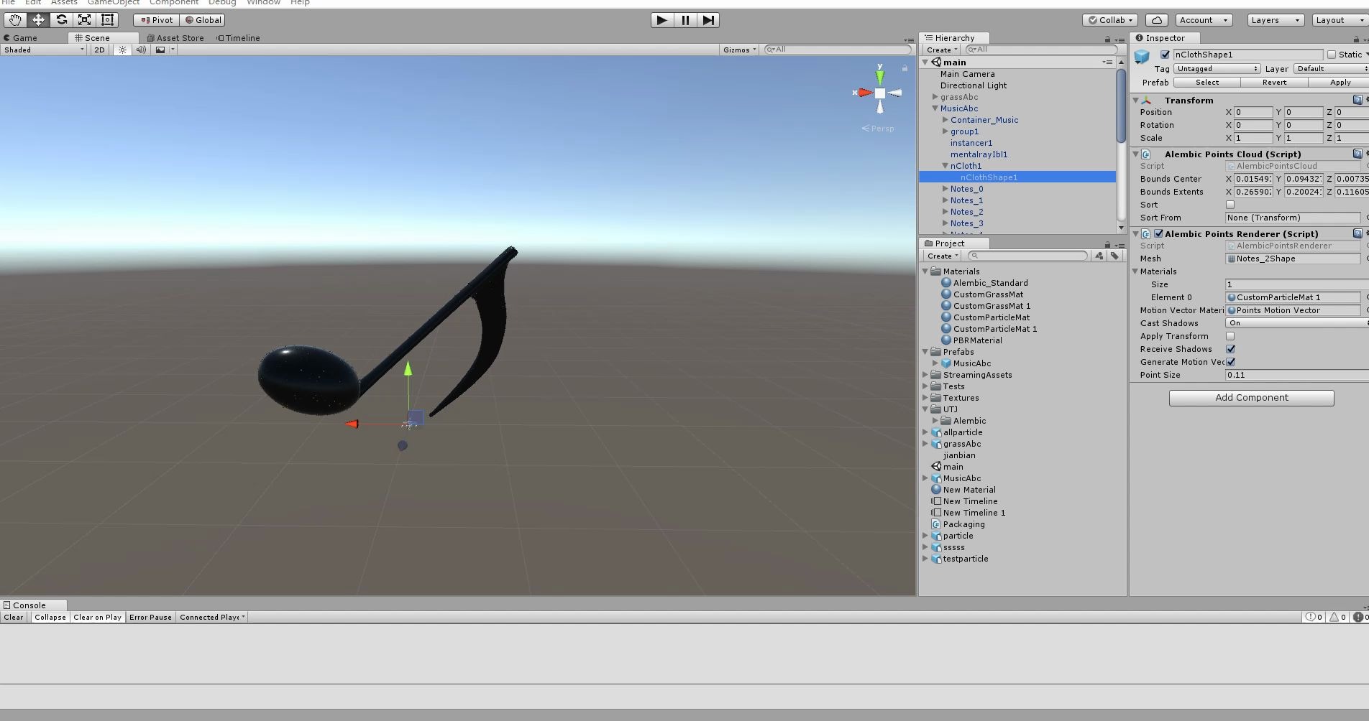
Task: Select the Scale tool
Action: [84, 19]
